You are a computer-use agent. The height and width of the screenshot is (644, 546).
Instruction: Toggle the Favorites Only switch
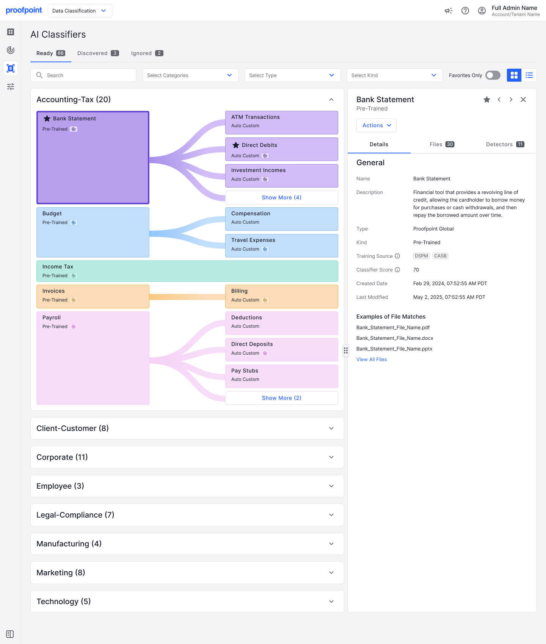(x=493, y=75)
